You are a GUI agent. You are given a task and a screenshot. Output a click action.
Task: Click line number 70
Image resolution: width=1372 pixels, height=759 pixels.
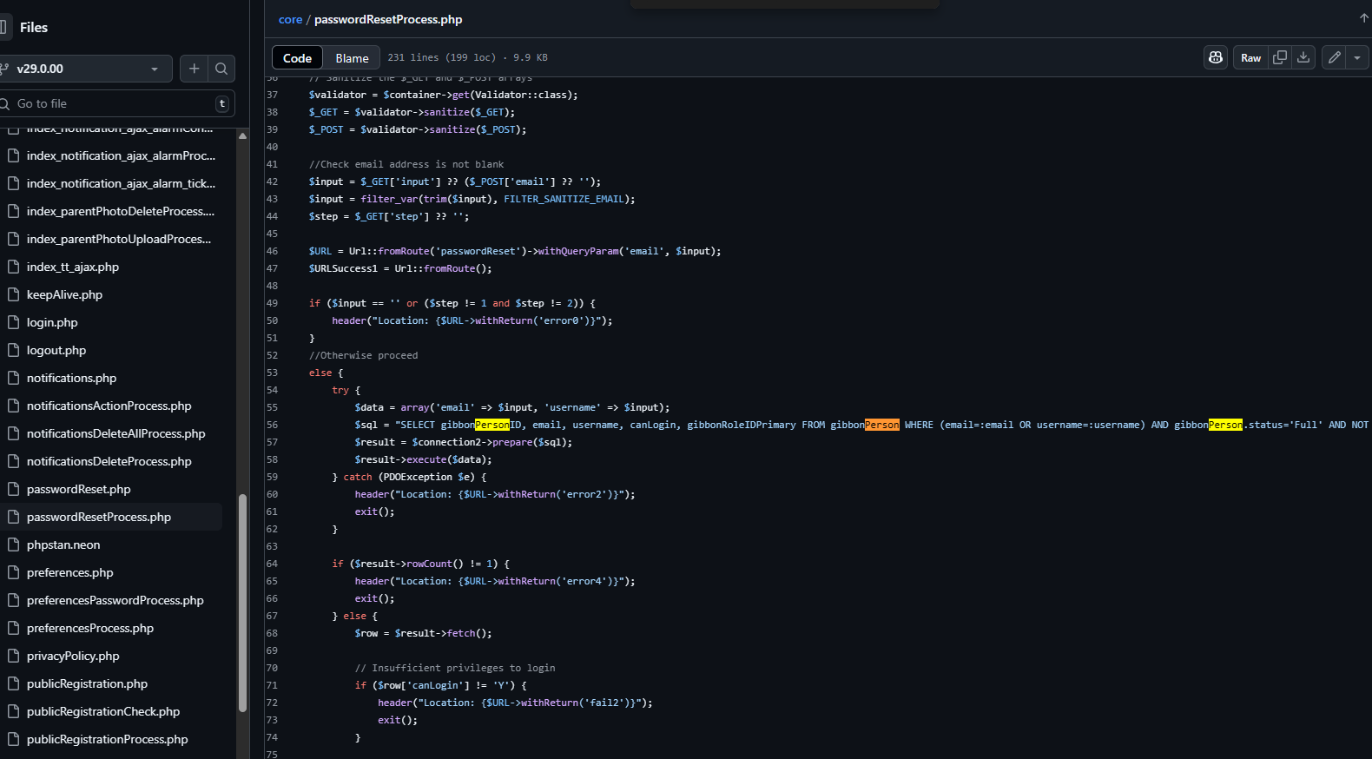[273, 668]
